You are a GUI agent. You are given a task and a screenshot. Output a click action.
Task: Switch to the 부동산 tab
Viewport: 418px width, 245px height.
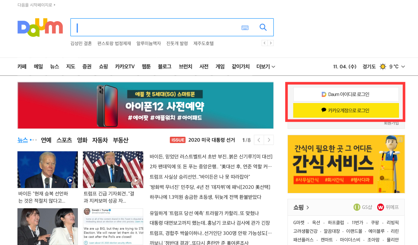[x=121, y=140]
